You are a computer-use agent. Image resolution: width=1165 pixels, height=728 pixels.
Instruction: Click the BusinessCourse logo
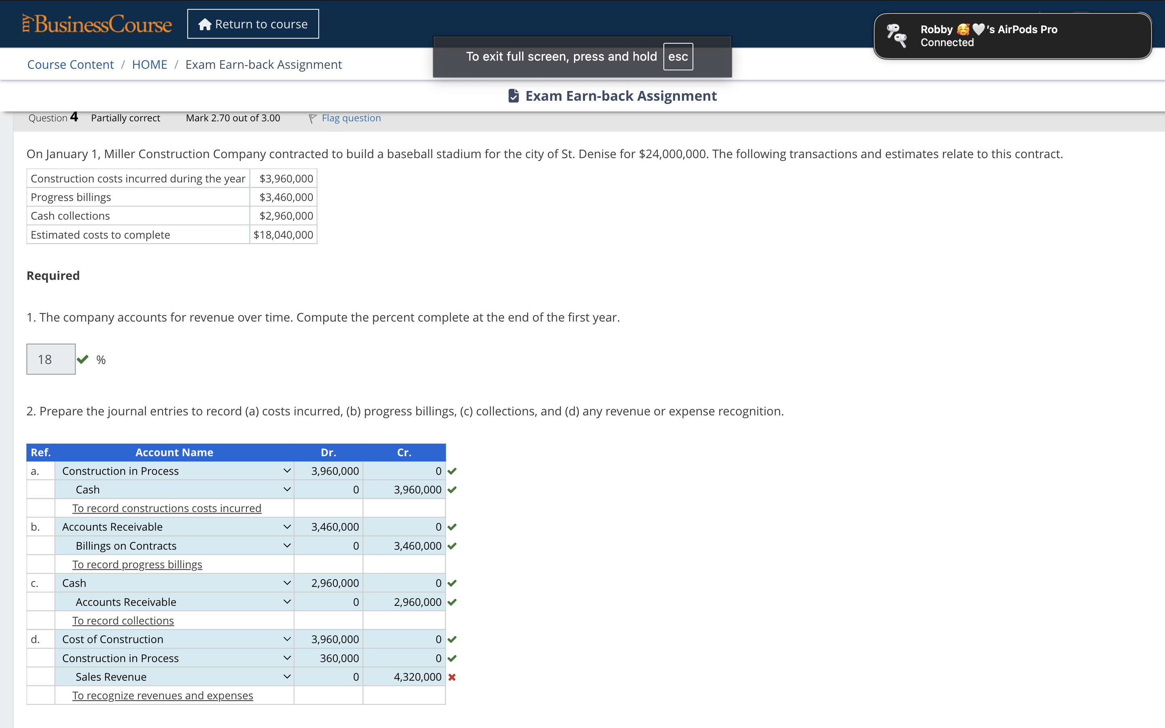pyautogui.click(x=97, y=24)
